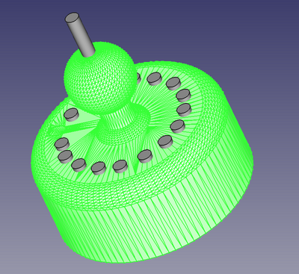Click where the gray rod enters the sphere
The height and width of the screenshot is (274, 299).
tap(87, 55)
